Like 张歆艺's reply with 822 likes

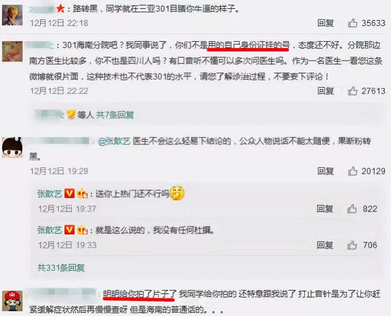[x=352, y=208]
